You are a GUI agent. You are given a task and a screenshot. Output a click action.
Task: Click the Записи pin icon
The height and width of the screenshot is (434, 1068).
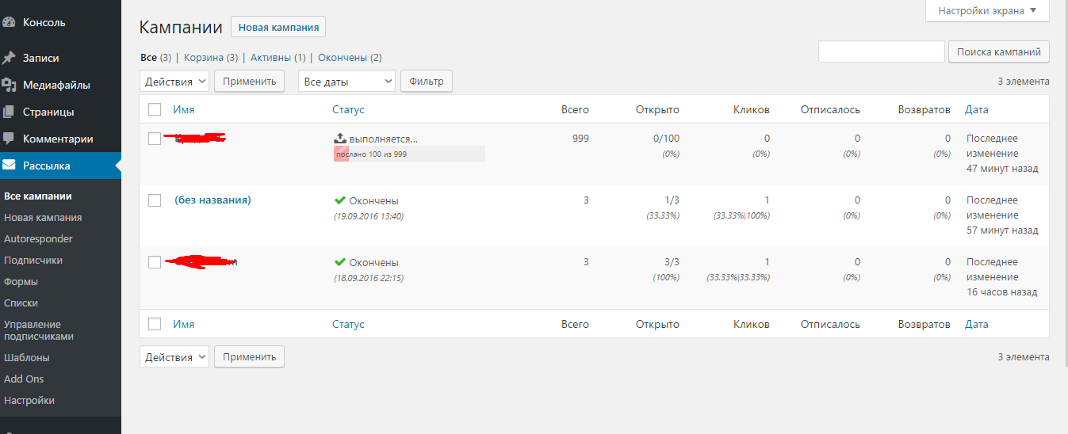(10, 58)
